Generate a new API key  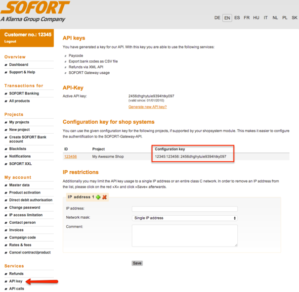click(x=147, y=107)
